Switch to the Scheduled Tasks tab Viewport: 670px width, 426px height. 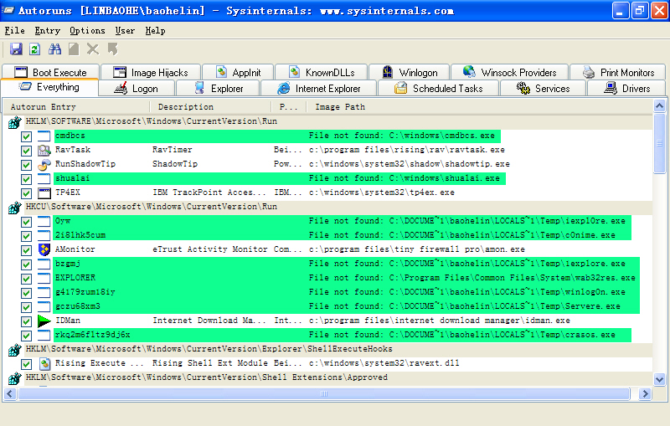click(438, 88)
